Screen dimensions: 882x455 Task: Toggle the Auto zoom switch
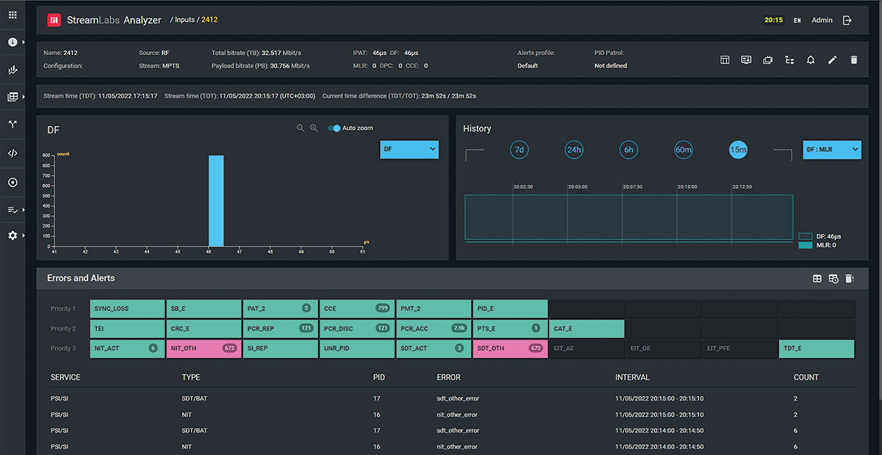[334, 128]
